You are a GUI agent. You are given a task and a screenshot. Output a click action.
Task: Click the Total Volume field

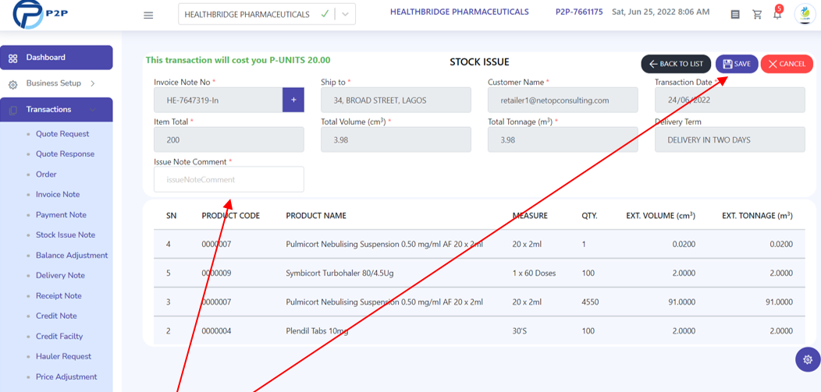[396, 139]
